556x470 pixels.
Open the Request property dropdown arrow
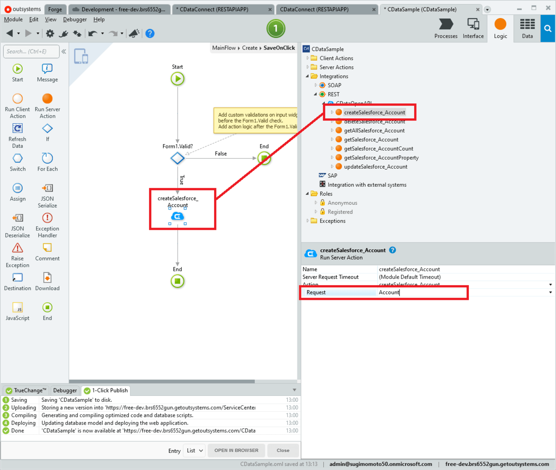click(x=550, y=292)
